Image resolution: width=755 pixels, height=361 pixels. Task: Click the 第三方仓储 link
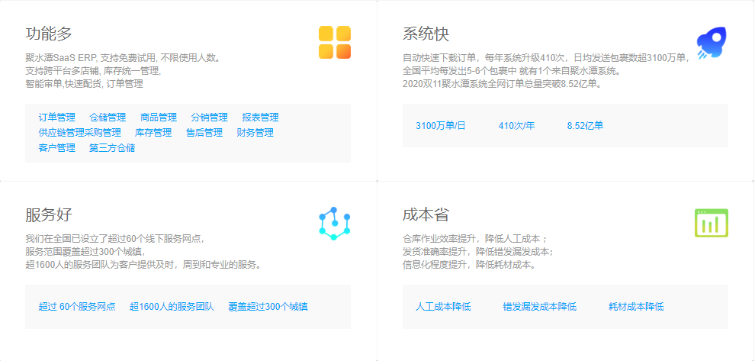(112, 148)
